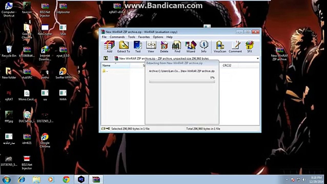The width and height of the screenshot is (327, 184).
Task: Click the archive path text in extracting dialog
Action: pos(182,71)
